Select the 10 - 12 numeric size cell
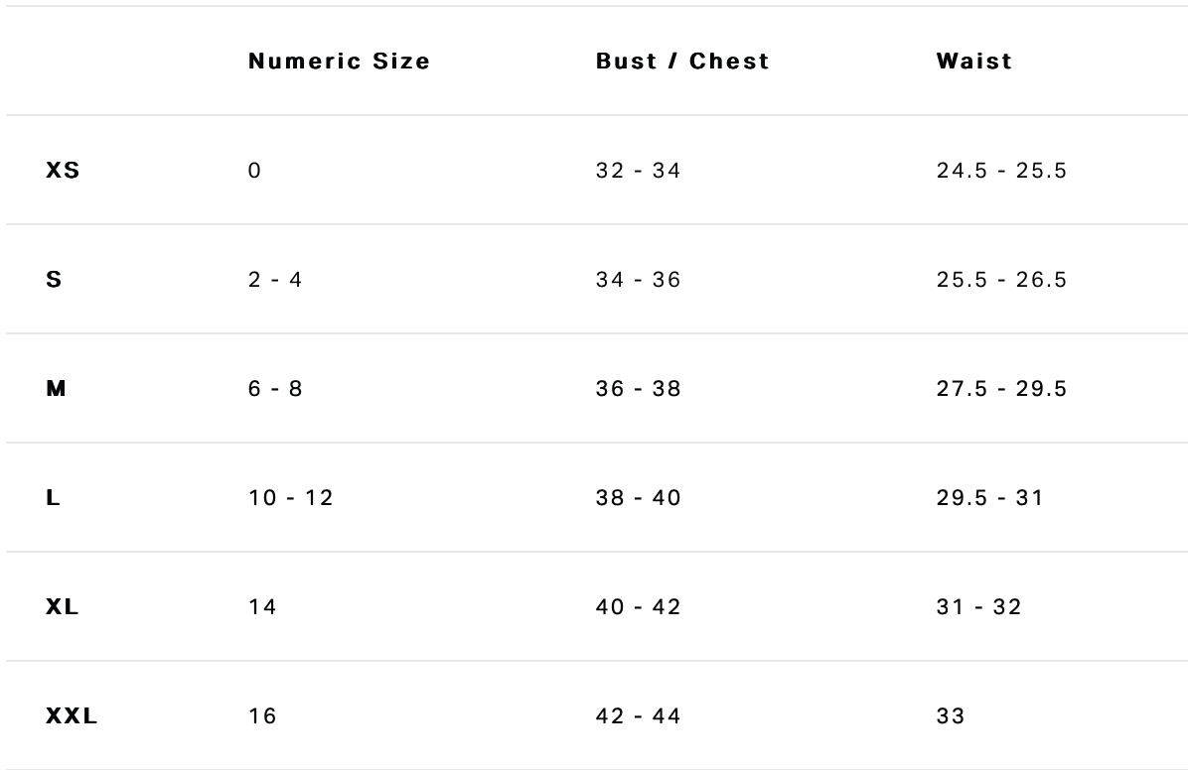 tap(291, 498)
